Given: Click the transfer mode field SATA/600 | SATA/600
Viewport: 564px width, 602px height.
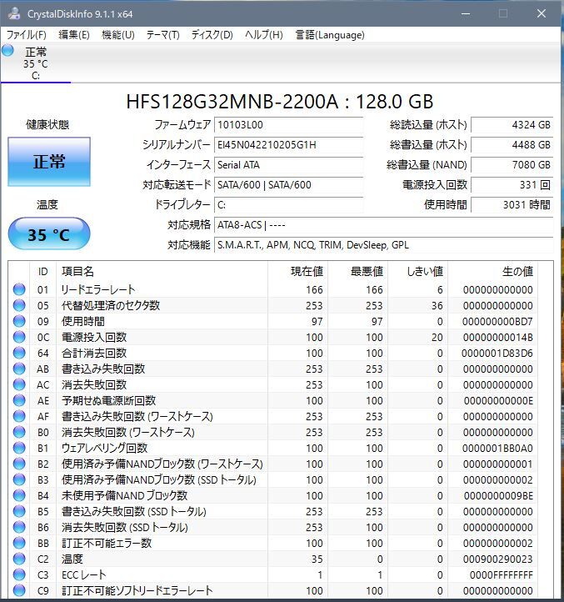Looking at the screenshot, I should click(288, 184).
